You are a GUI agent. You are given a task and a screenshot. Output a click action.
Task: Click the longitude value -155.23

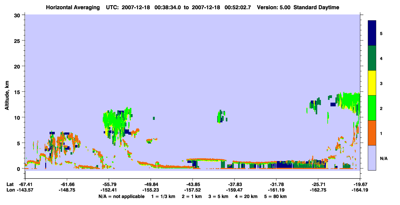151,190
